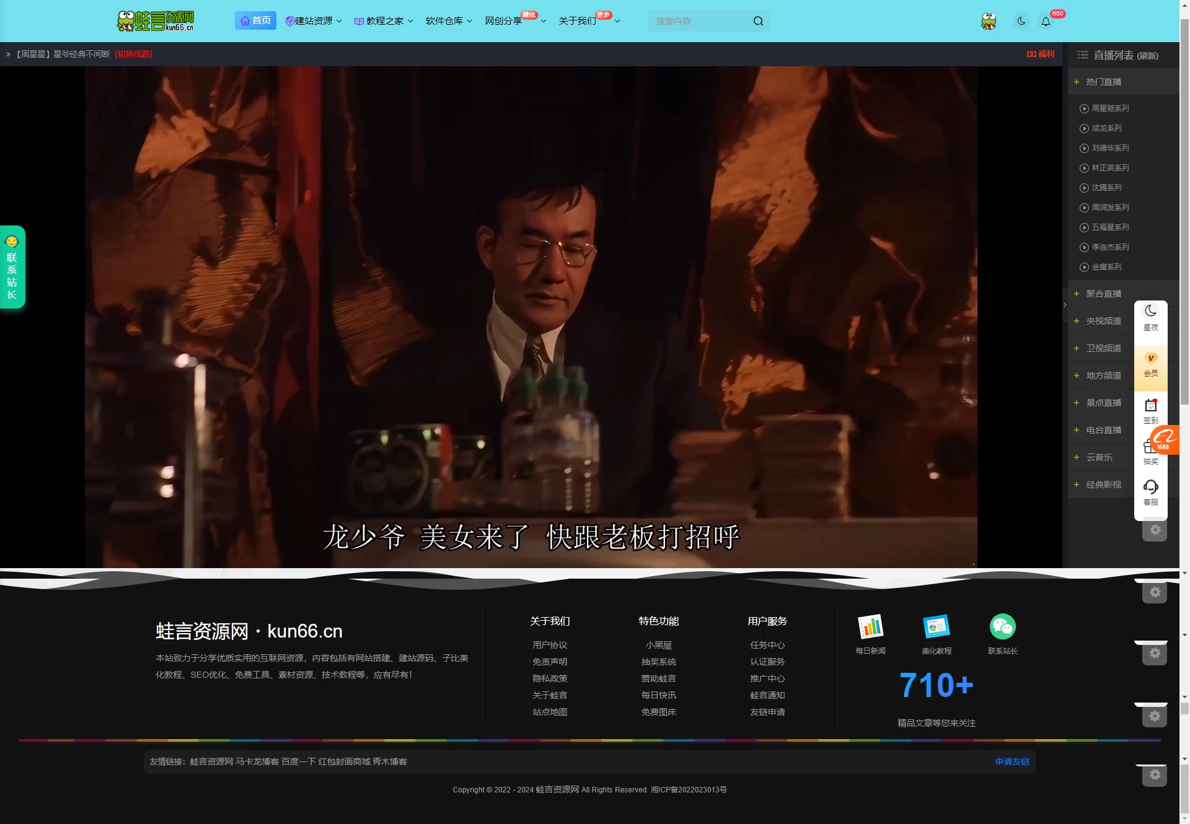Toggle 昼夜 day-night mode in float bar
This screenshot has height=824, width=1190.
point(1151,318)
